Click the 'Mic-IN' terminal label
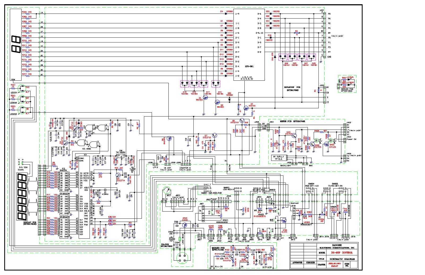 (219, 267)
